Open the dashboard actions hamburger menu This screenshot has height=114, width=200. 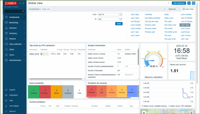tap(189, 3)
